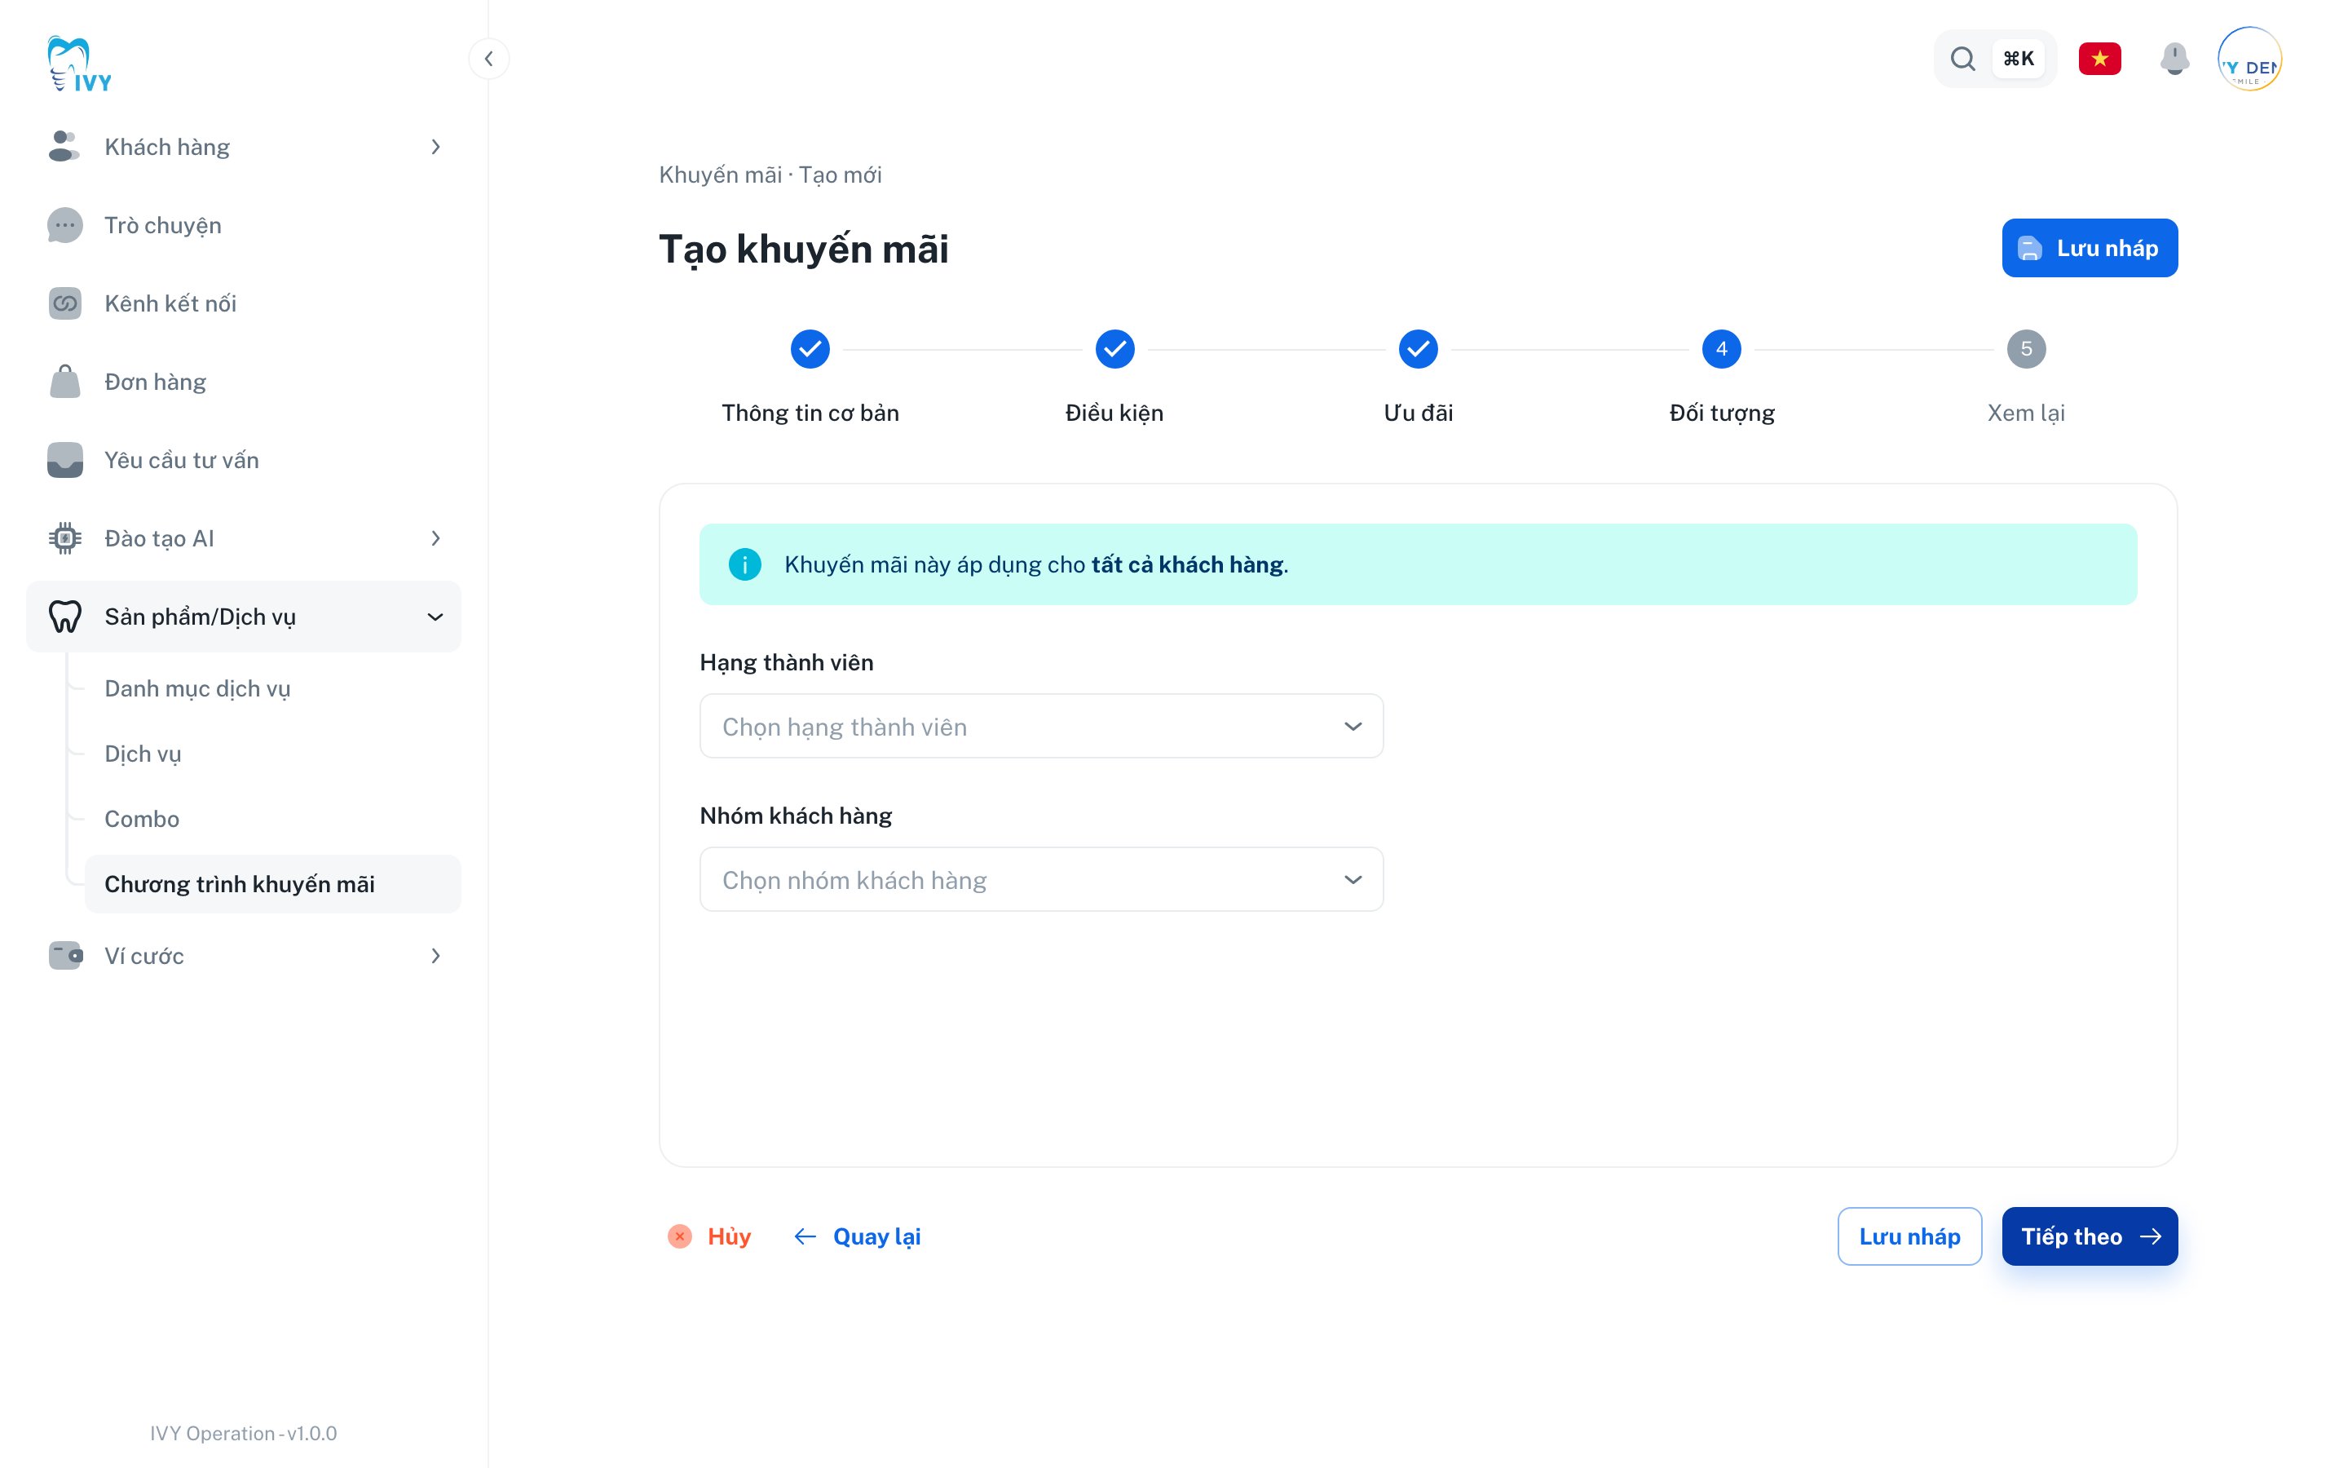2348x1468 pixels.
Task: Switch language via the Vietnam flag icon
Action: [2099, 58]
